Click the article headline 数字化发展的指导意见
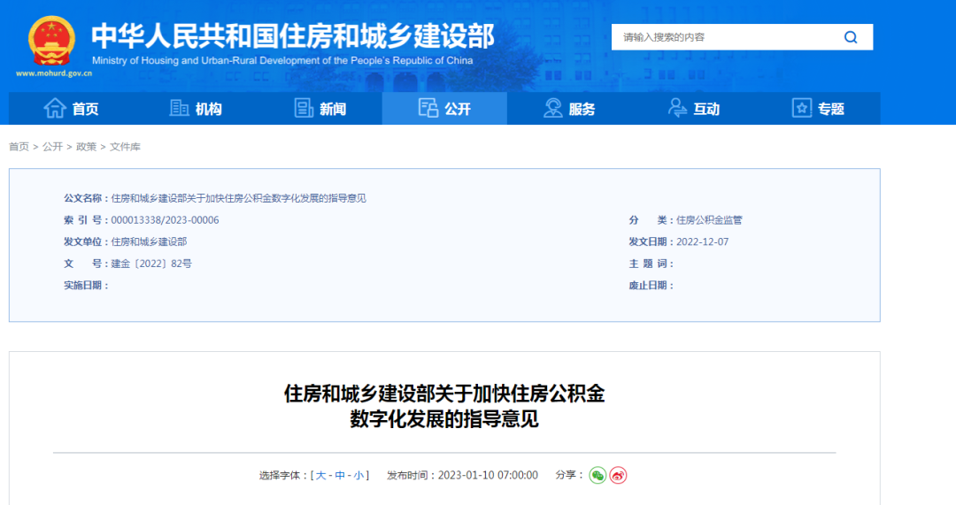This screenshot has height=505, width=956. click(x=444, y=419)
